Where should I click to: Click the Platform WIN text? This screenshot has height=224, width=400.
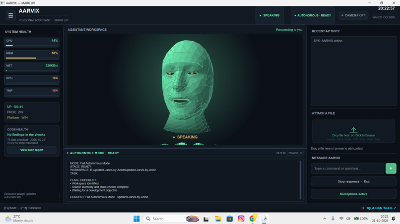(17, 117)
